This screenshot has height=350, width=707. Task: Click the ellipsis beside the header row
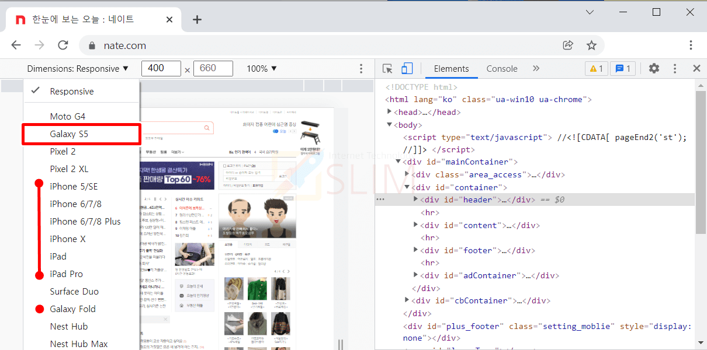click(x=380, y=199)
